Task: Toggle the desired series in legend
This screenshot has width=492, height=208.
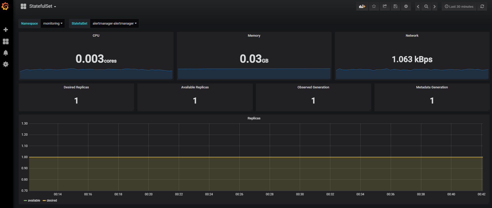Action: (52, 201)
